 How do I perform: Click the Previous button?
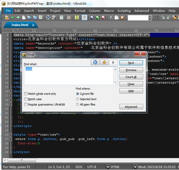click(131, 70)
